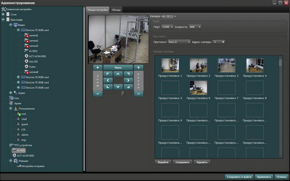Select the Реакции node
The image size is (290, 181).
click(x=23, y=161)
